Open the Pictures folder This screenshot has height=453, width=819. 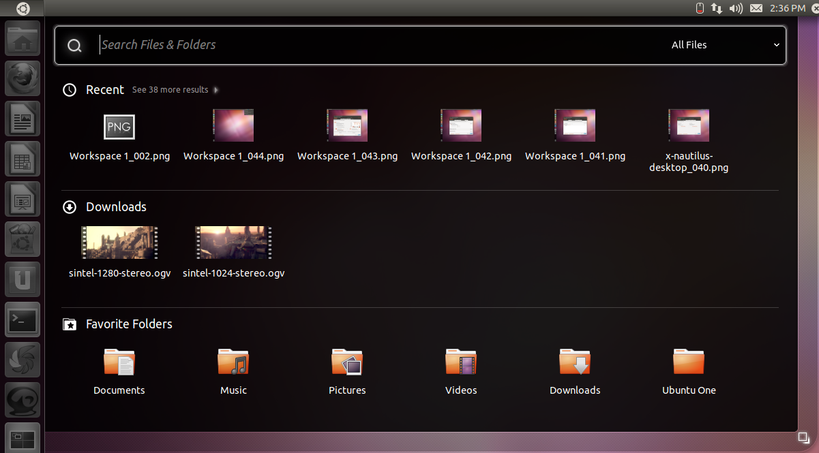pos(347,362)
